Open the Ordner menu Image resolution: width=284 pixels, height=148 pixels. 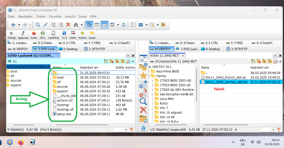41,17
